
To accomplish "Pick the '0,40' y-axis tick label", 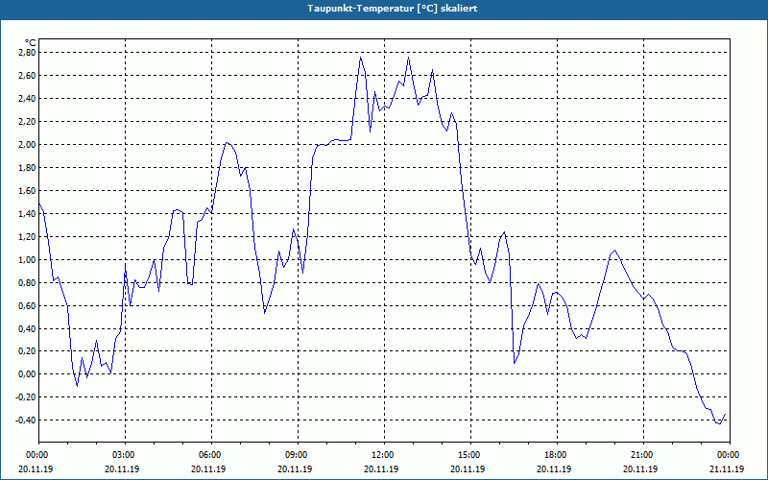I will pyautogui.click(x=27, y=328).
